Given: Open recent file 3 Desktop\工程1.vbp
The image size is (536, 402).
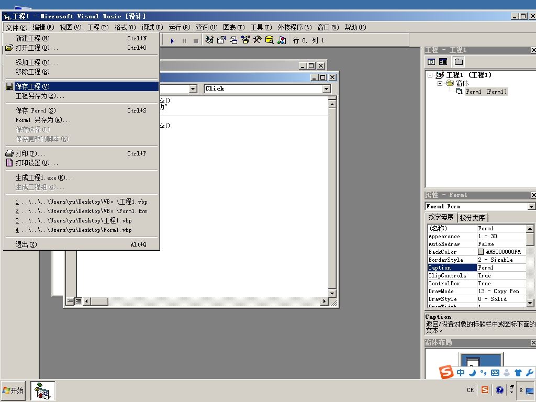Looking at the screenshot, I should coord(82,221).
